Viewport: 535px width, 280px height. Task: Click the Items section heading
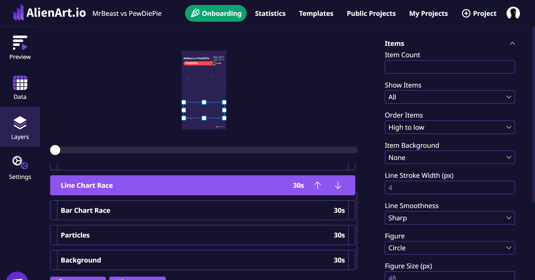pyautogui.click(x=394, y=43)
